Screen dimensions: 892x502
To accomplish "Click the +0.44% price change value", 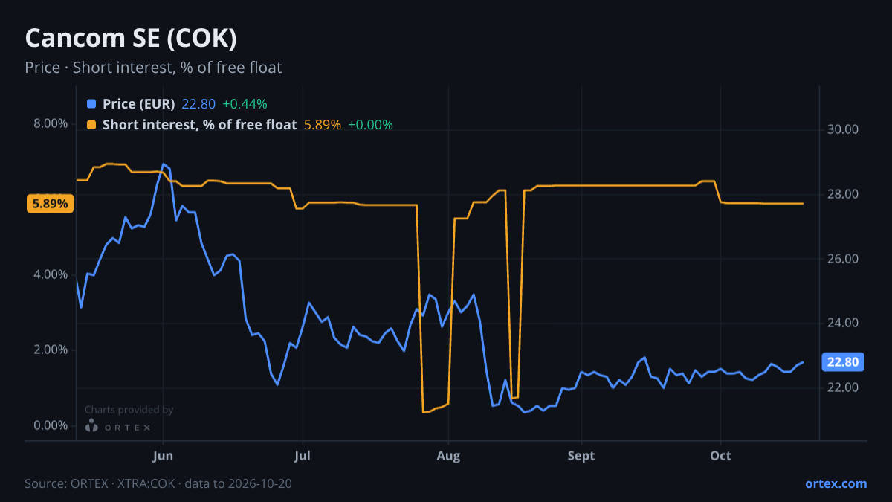I will tap(245, 104).
